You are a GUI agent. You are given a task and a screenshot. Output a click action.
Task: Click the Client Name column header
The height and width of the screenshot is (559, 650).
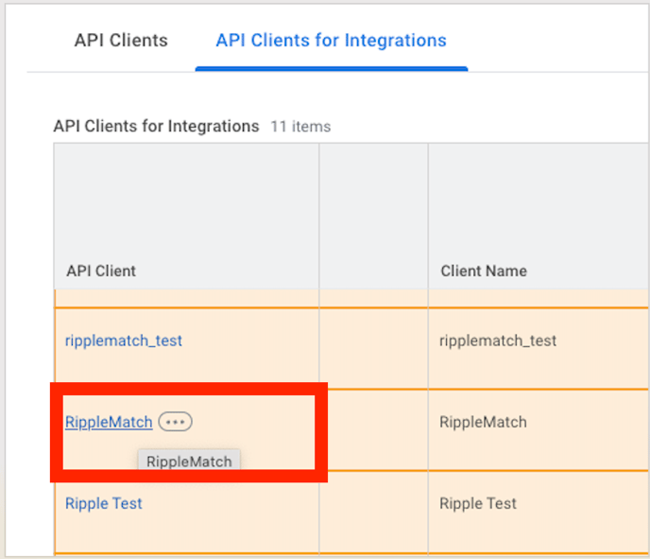(484, 271)
